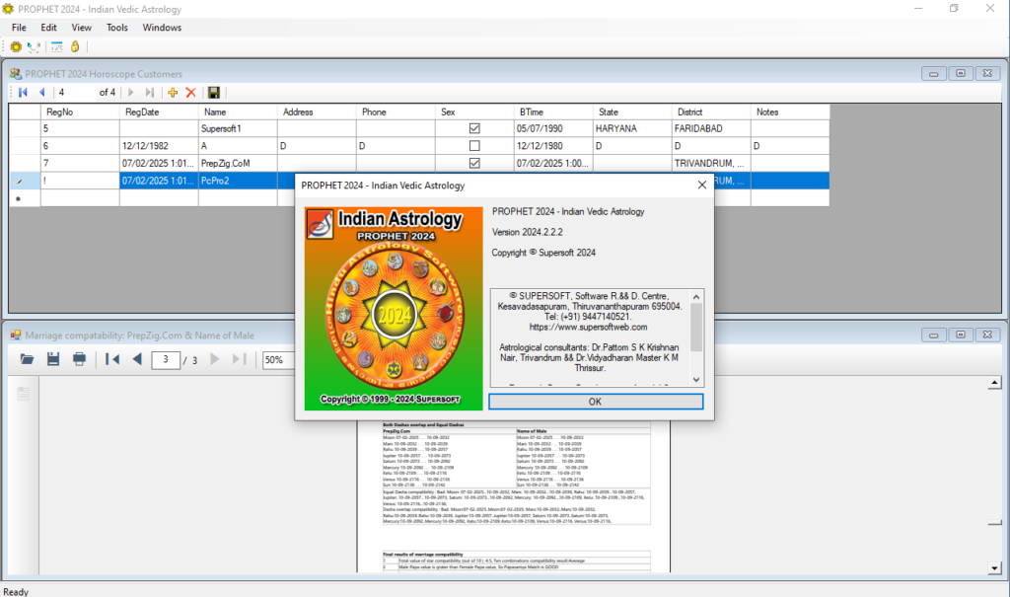Delete customer record with red X
This screenshot has width=1010, height=597.
190,92
